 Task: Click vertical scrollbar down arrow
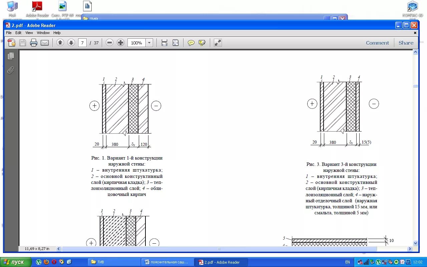(416, 243)
